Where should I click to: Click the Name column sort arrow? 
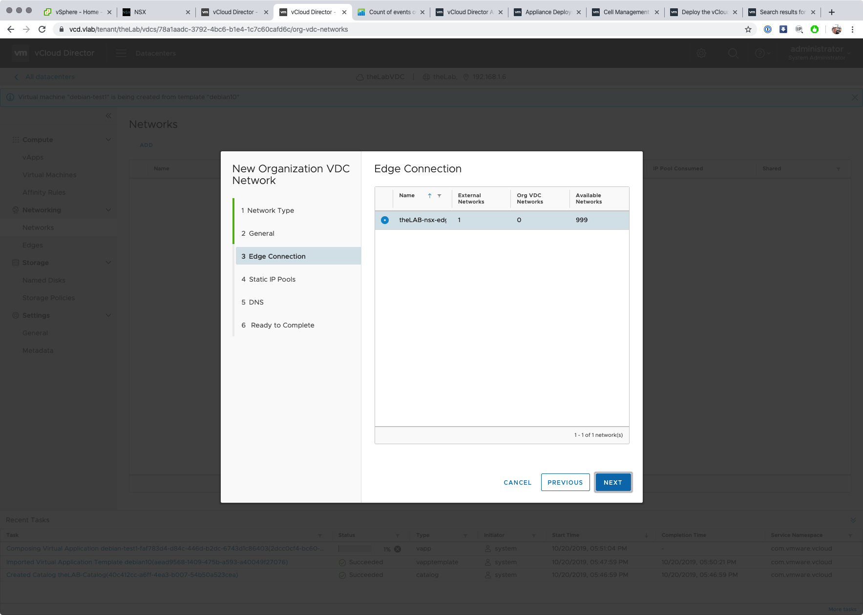tap(430, 196)
